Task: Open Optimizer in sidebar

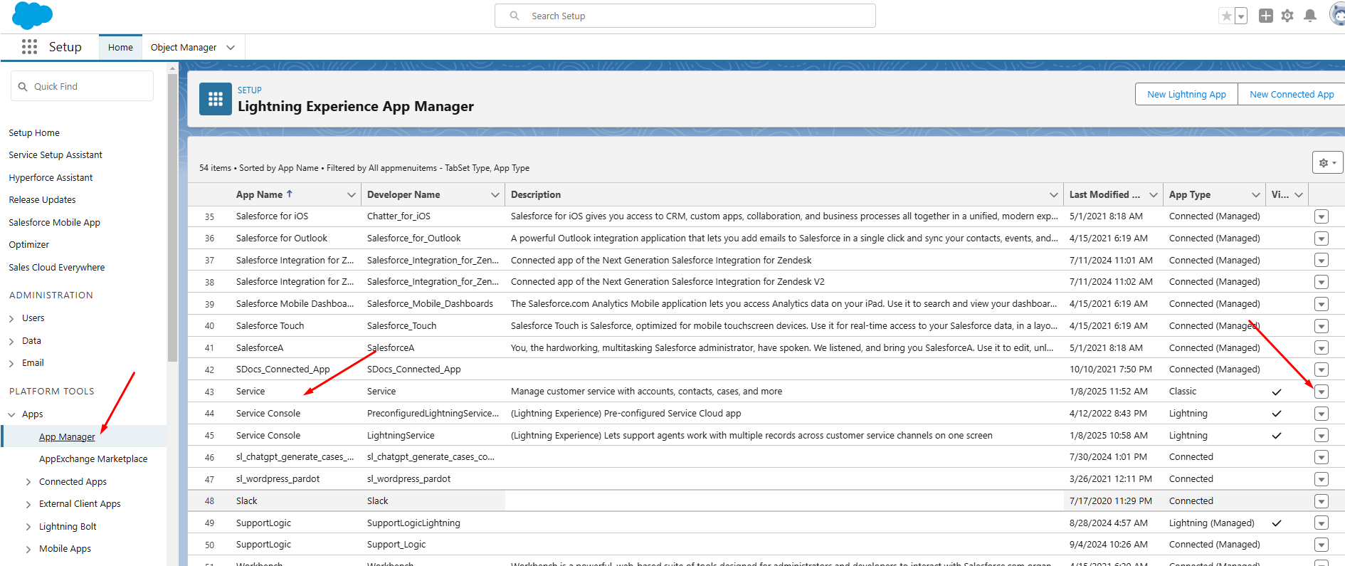Action: click(x=29, y=245)
